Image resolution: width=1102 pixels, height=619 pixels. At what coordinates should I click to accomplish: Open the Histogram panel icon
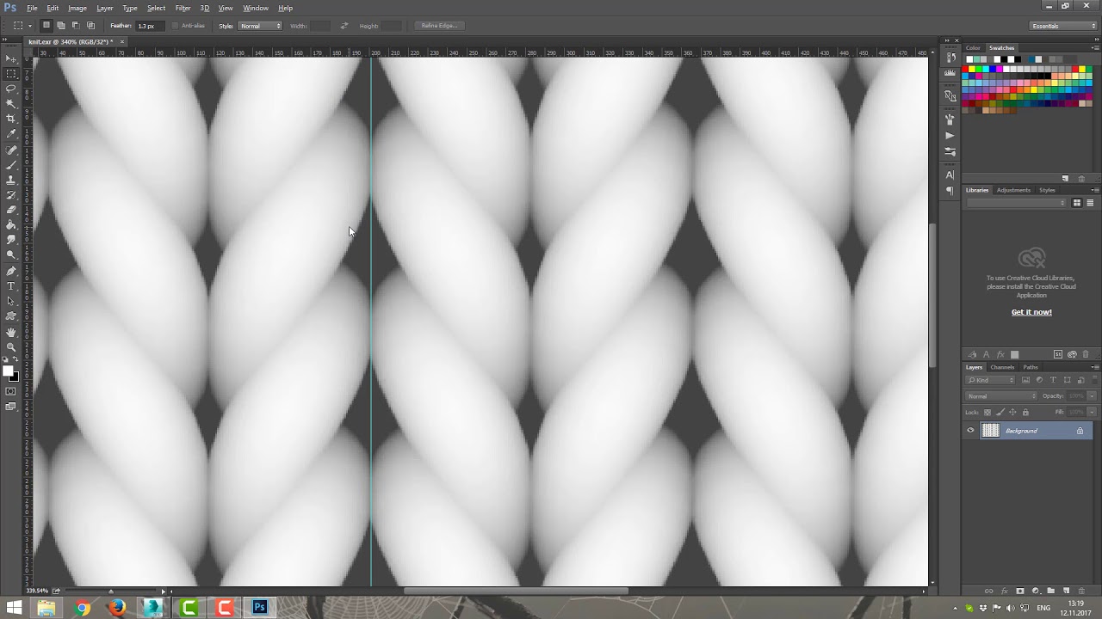pyautogui.click(x=950, y=74)
